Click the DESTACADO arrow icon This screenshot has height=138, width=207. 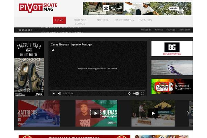(x=36, y=30)
